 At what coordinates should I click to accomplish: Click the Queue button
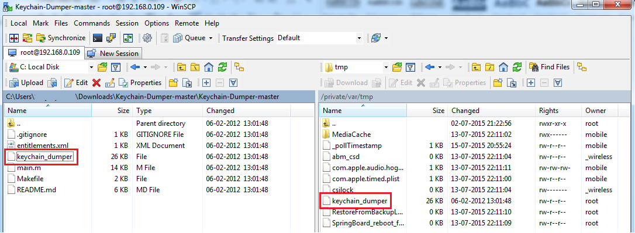(x=189, y=38)
